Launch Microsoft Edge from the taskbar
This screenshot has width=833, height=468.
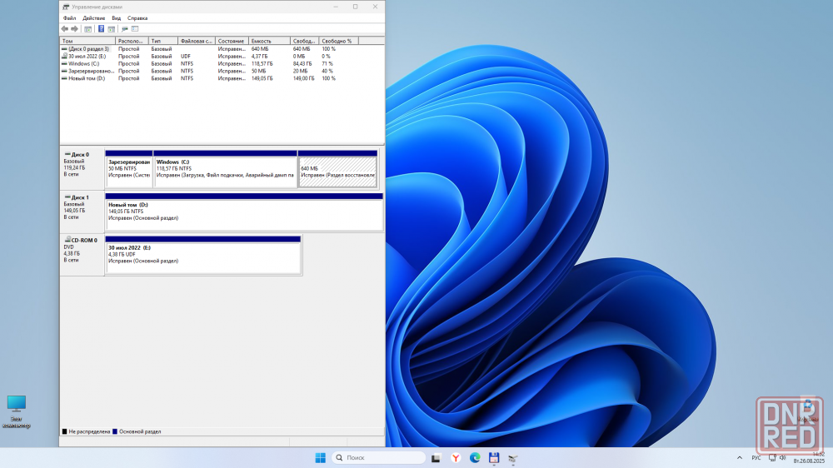pyautogui.click(x=475, y=458)
